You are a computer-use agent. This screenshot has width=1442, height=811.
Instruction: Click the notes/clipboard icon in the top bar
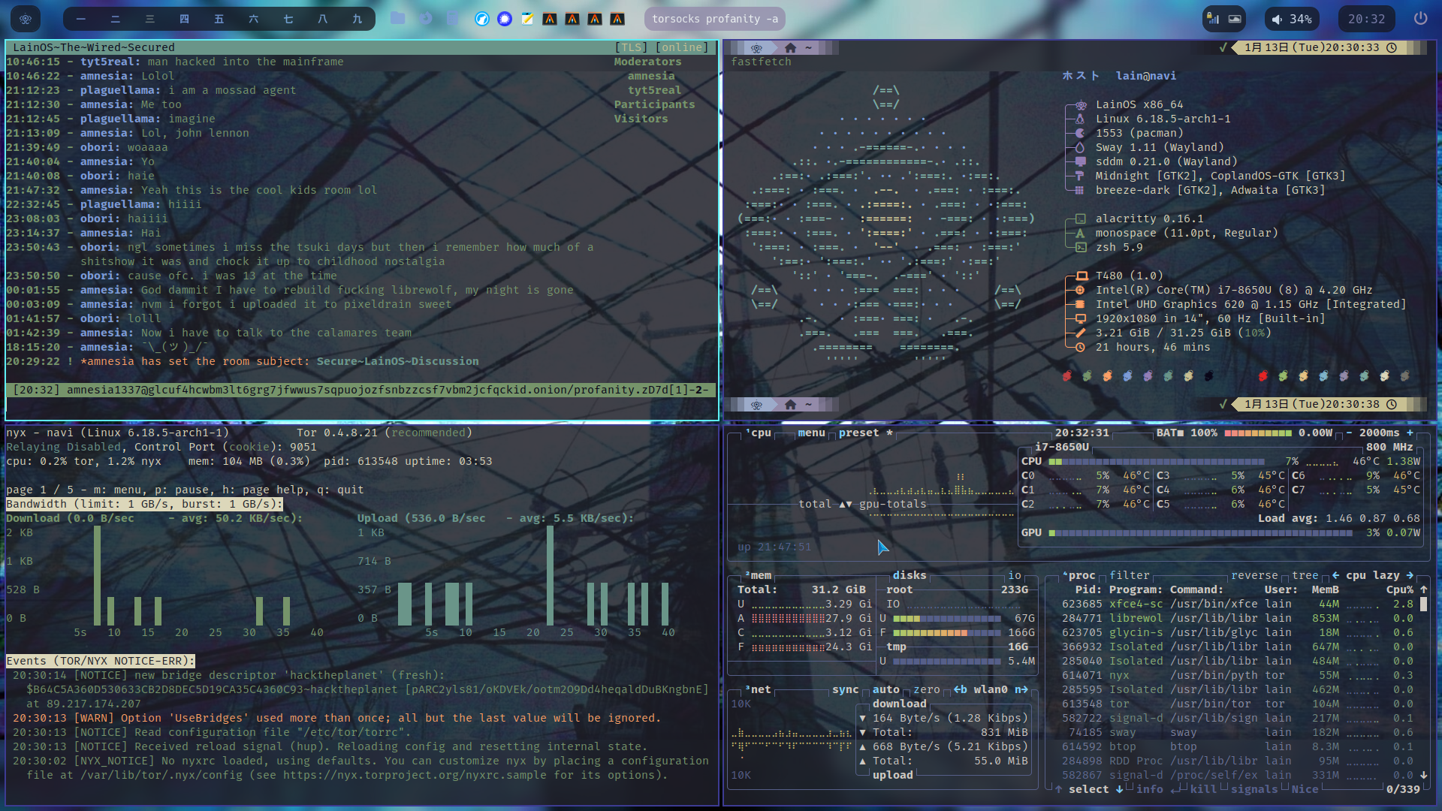tap(527, 19)
